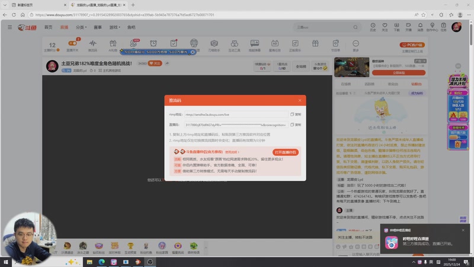Click the PC客户端 button
The image size is (474, 267).
[x=412, y=45]
